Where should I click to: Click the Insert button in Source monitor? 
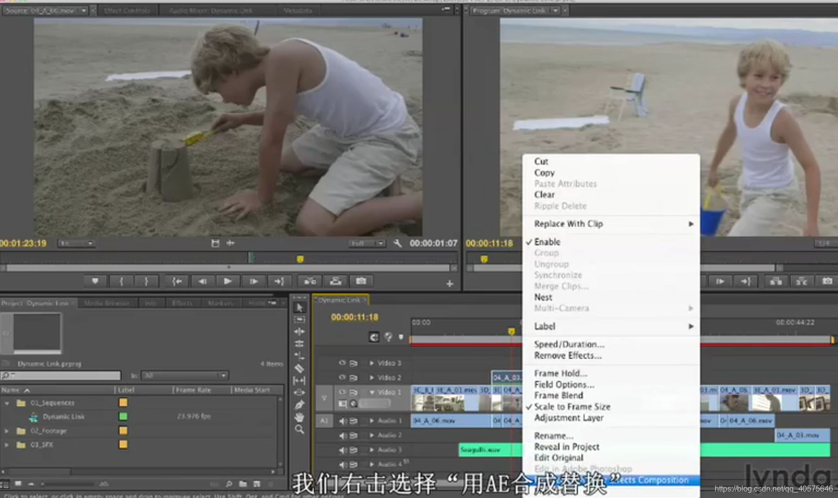pyautogui.click(x=310, y=281)
